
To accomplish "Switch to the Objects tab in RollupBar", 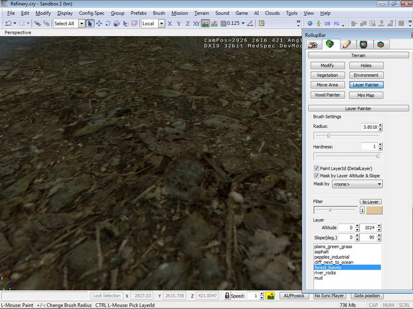I will [313, 44].
